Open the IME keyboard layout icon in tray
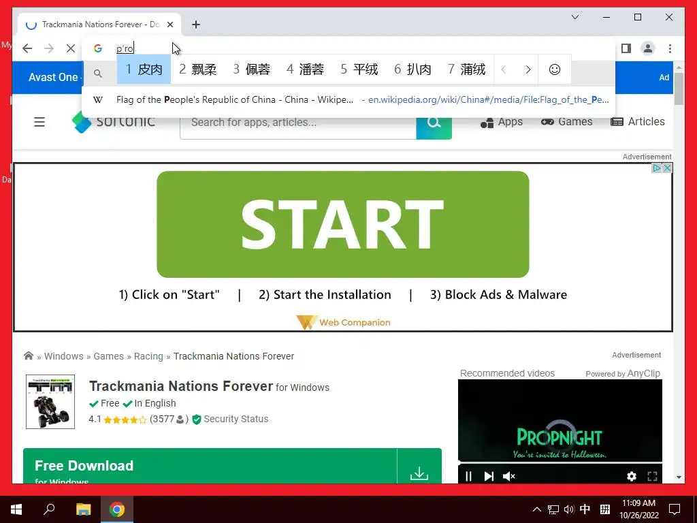This screenshot has height=523, width=697. 604,509
